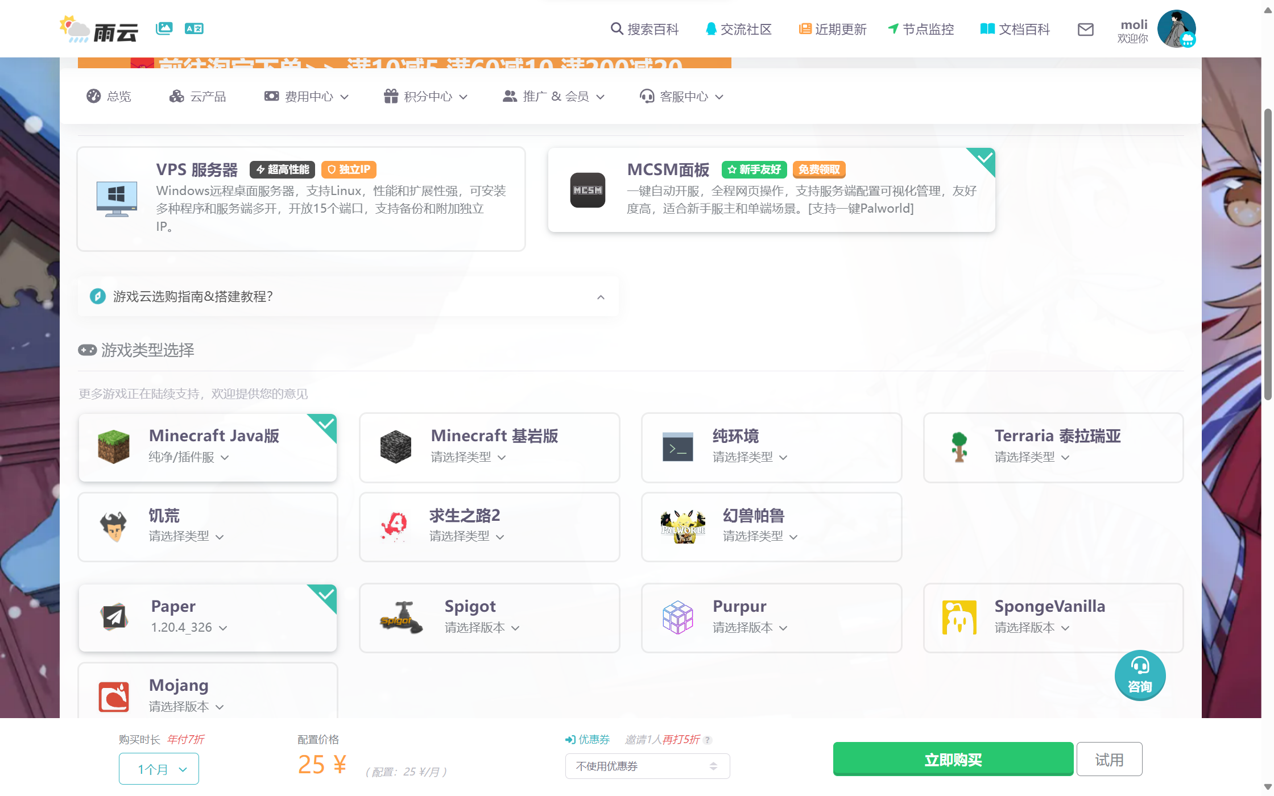Collapse the 游戏云选购指南 guide section
Screen dimensions: 1274x796
click(600, 296)
